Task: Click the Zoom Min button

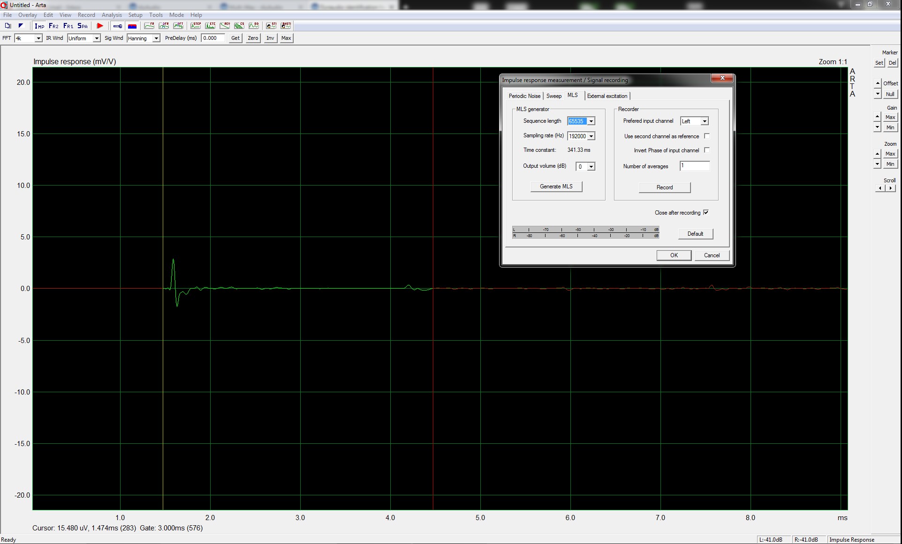Action: pyautogui.click(x=890, y=164)
